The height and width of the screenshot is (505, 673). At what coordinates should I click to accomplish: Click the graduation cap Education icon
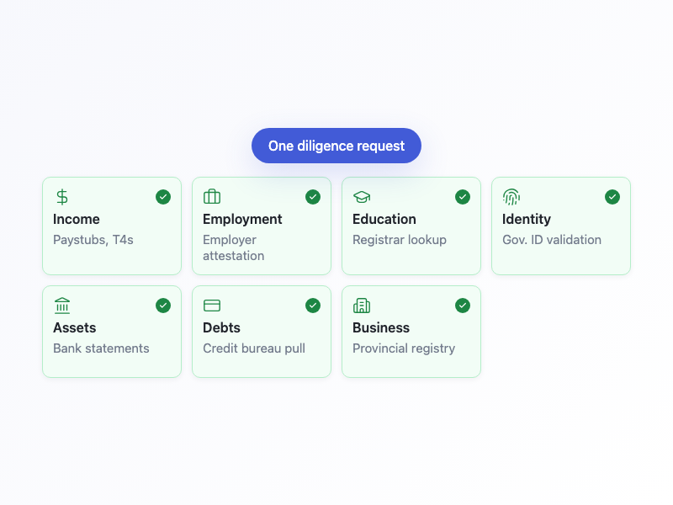pos(362,197)
